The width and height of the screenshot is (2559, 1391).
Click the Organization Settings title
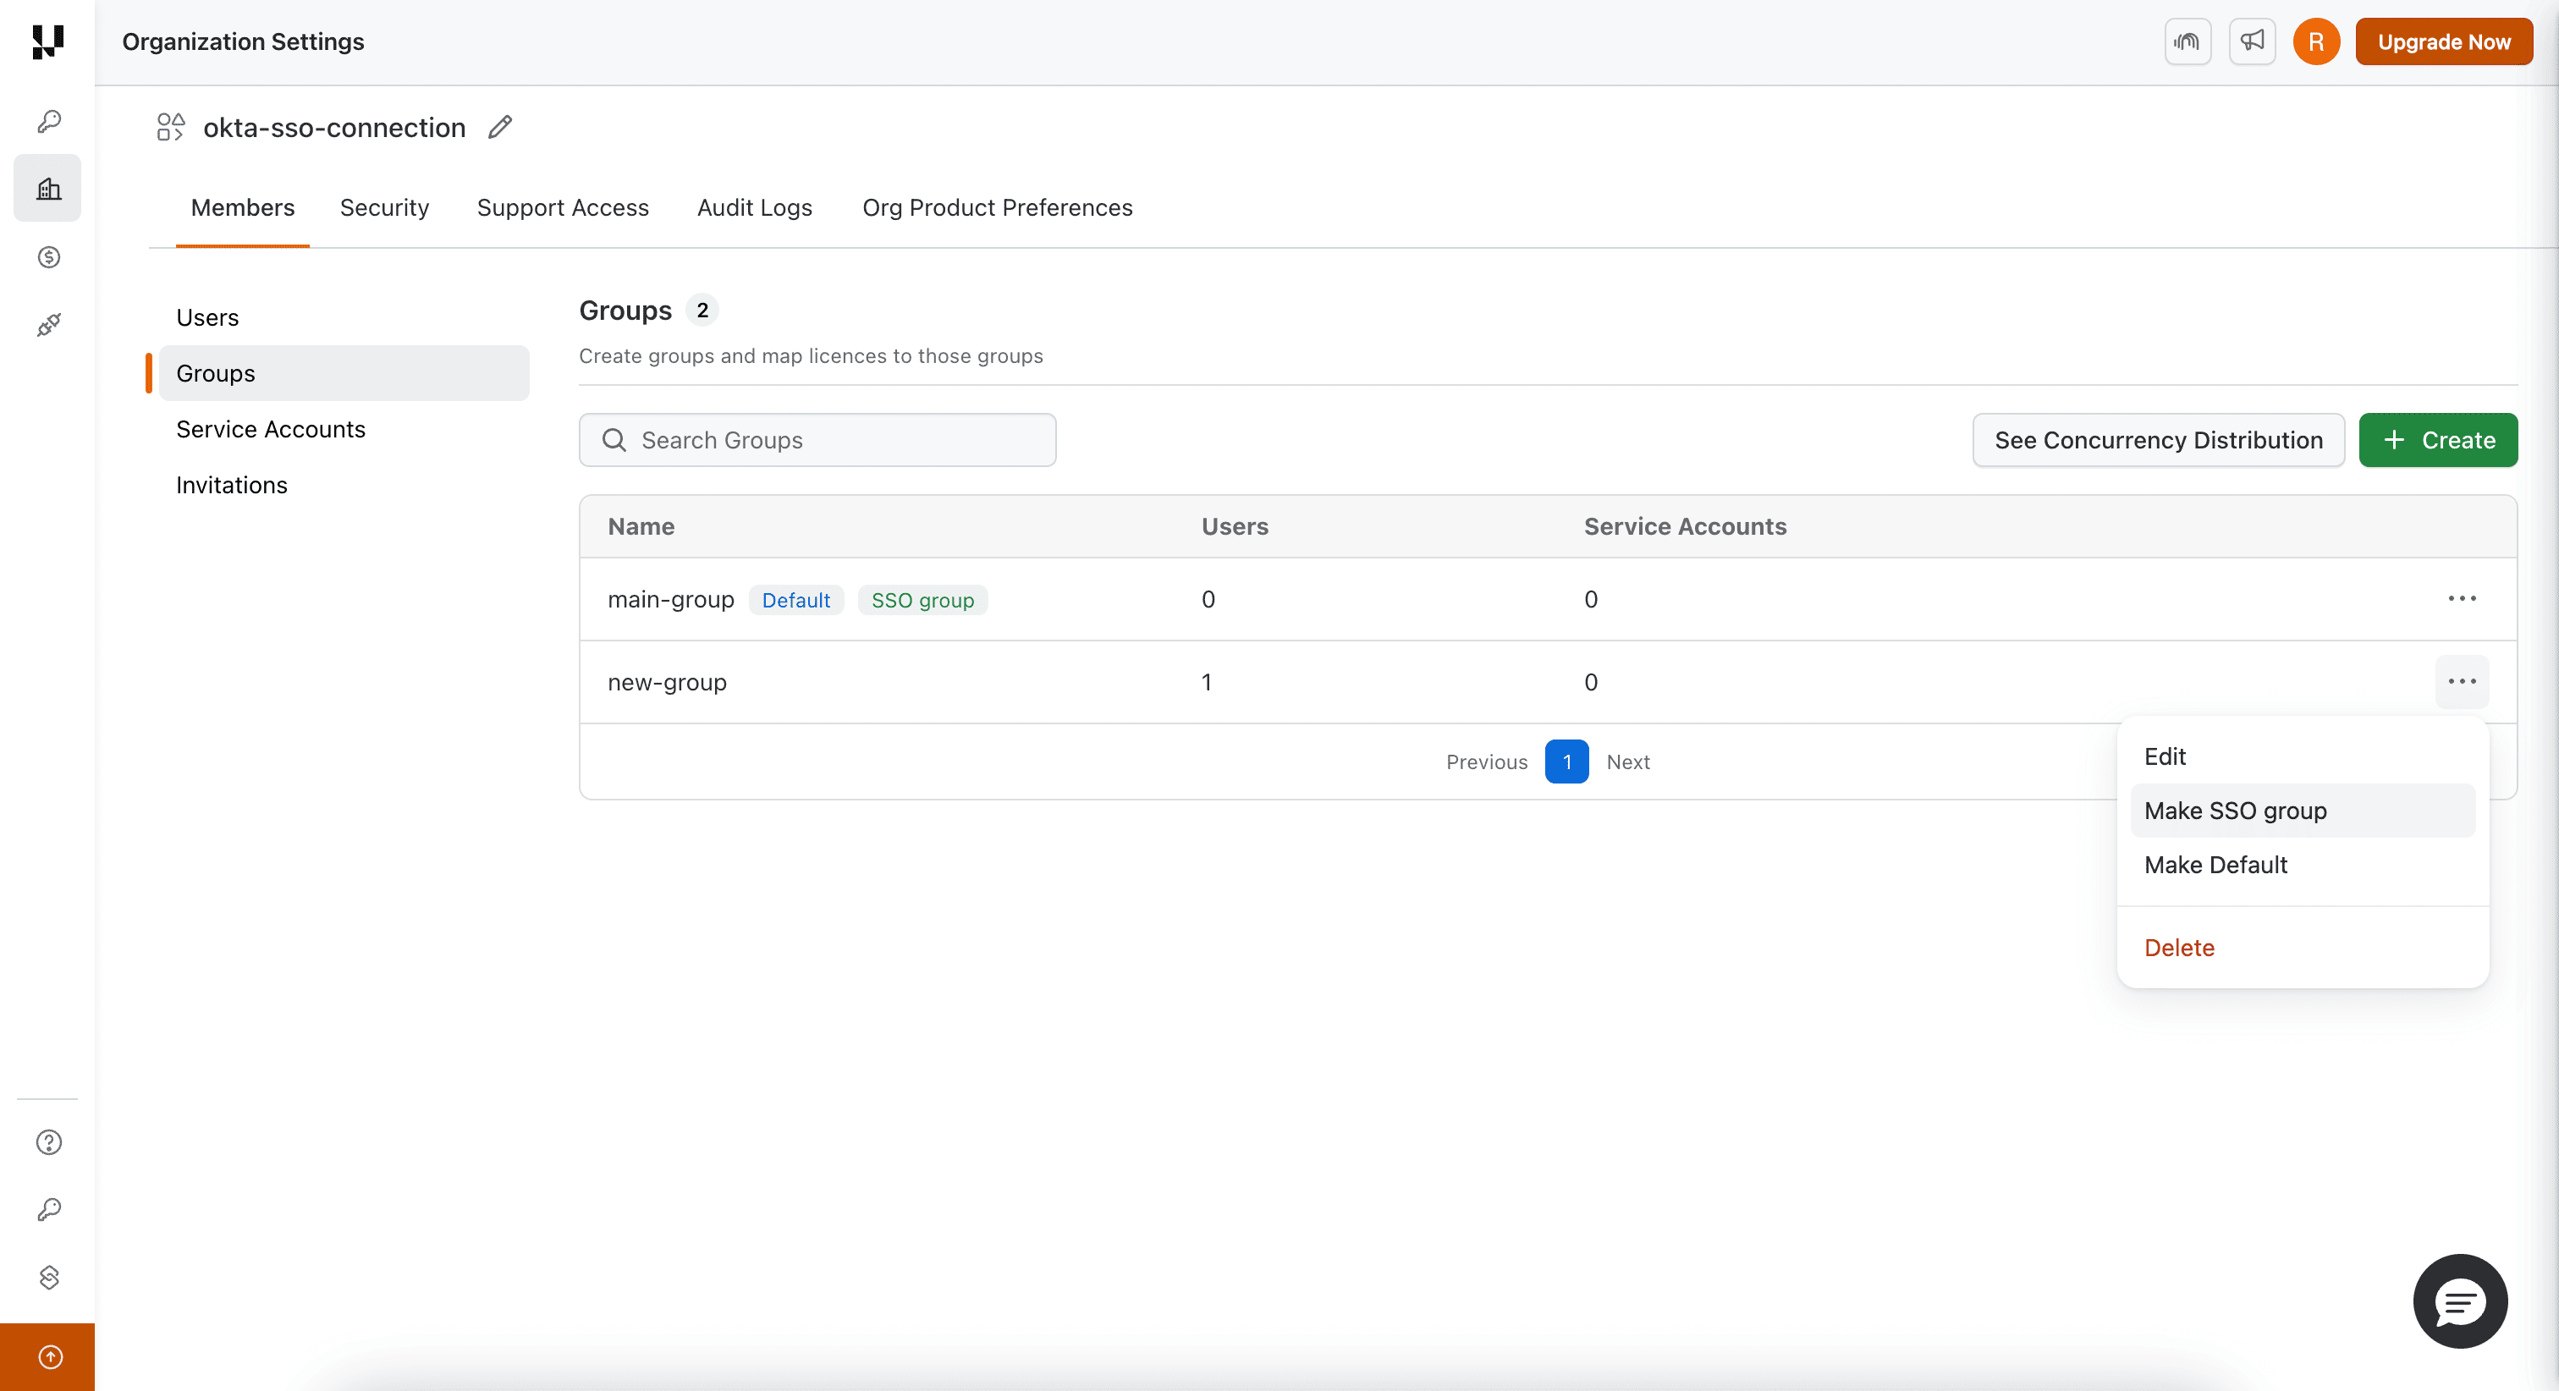[x=244, y=41]
